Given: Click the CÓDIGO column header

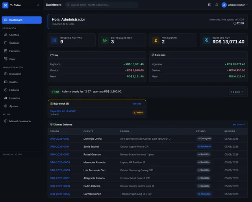Looking at the screenshot, I should point(54,131).
